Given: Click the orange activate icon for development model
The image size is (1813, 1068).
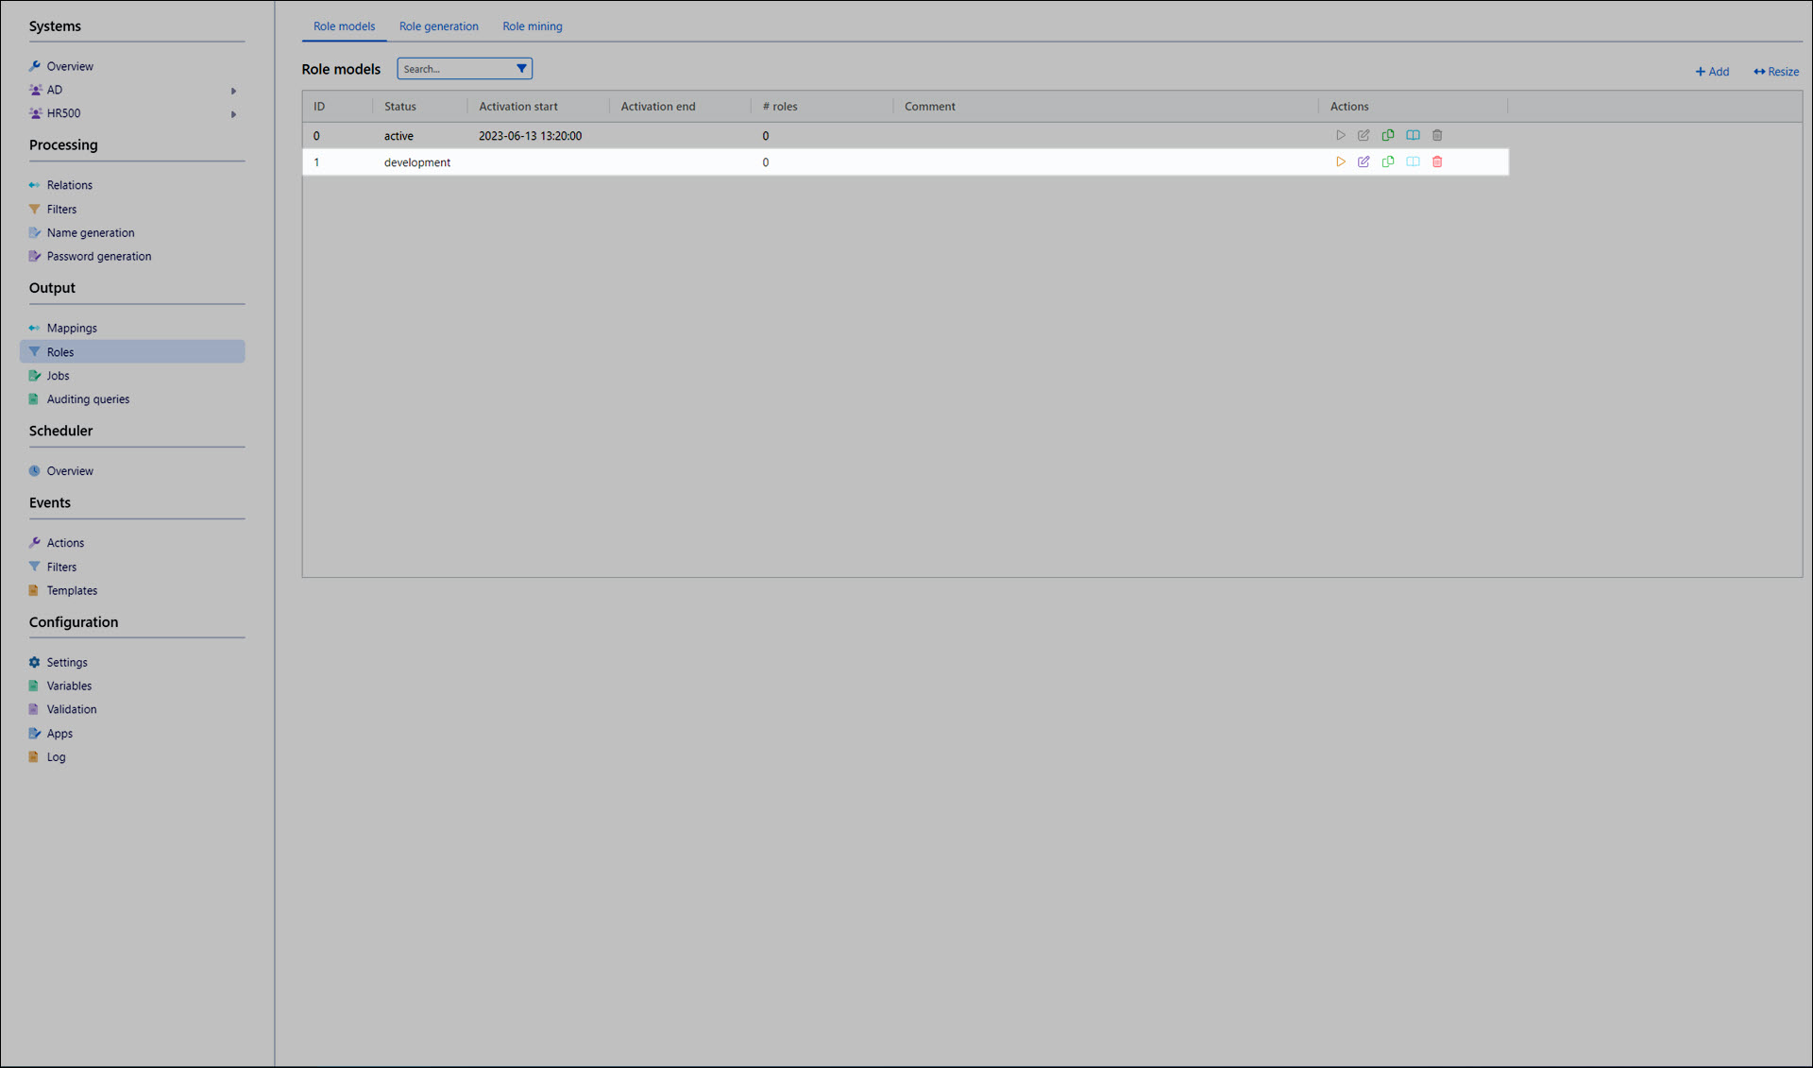Looking at the screenshot, I should (x=1340, y=162).
